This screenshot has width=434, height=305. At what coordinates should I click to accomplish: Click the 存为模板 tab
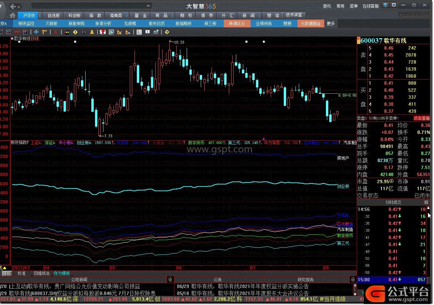tap(62, 273)
